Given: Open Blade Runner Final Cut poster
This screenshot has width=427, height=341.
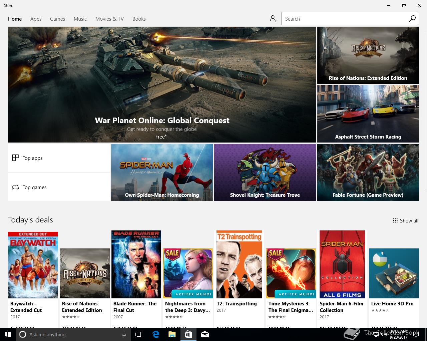Looking at the screenshot, I should pyautogui.click(x=136, y=264).
